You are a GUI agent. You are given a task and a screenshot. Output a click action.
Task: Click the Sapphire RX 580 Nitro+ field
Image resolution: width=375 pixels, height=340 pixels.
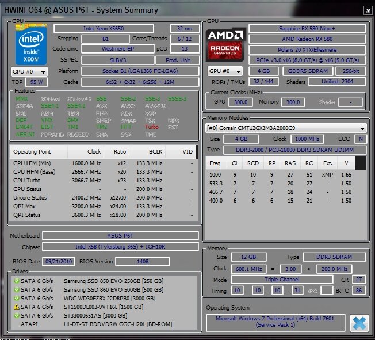307,28
